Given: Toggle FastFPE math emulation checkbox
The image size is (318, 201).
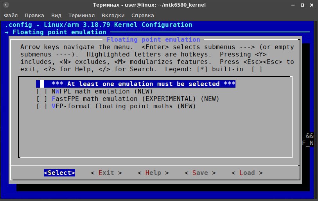Looking at the screenshot, I should (41, 99).
